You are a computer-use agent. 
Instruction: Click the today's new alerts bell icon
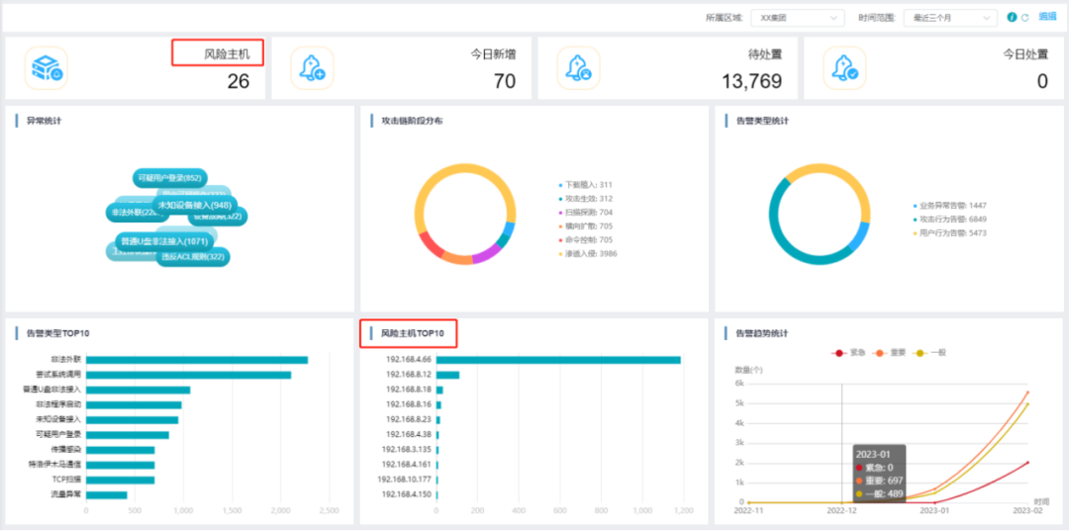[x=312, y=68]
